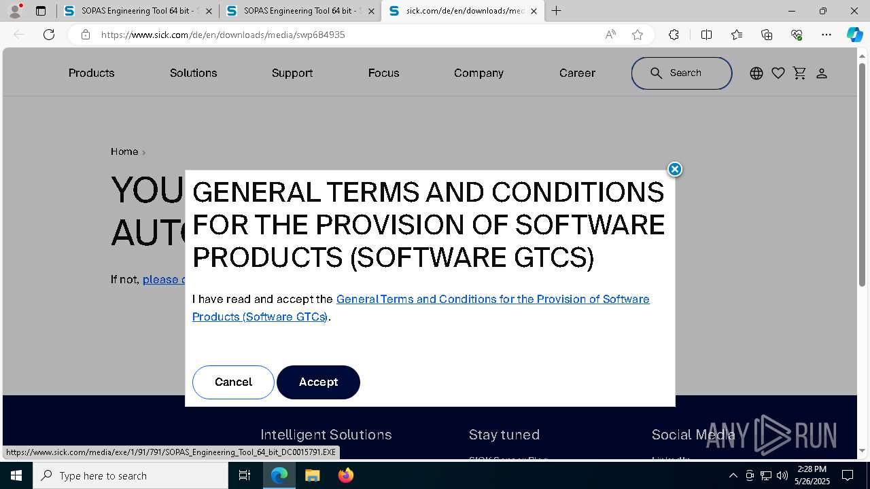Open the Career menu
The image size is (870, 489).
click(x=577, y=73)
